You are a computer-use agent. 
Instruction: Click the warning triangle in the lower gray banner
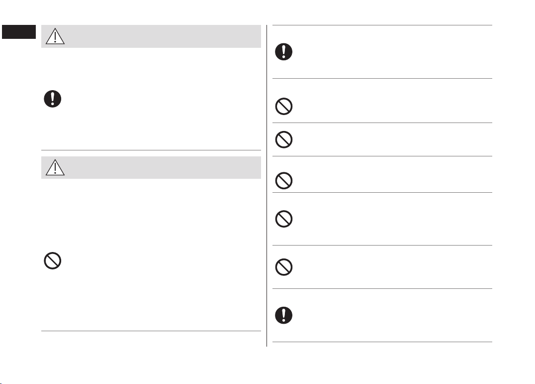pyautogui.click(x=55, y=167)
